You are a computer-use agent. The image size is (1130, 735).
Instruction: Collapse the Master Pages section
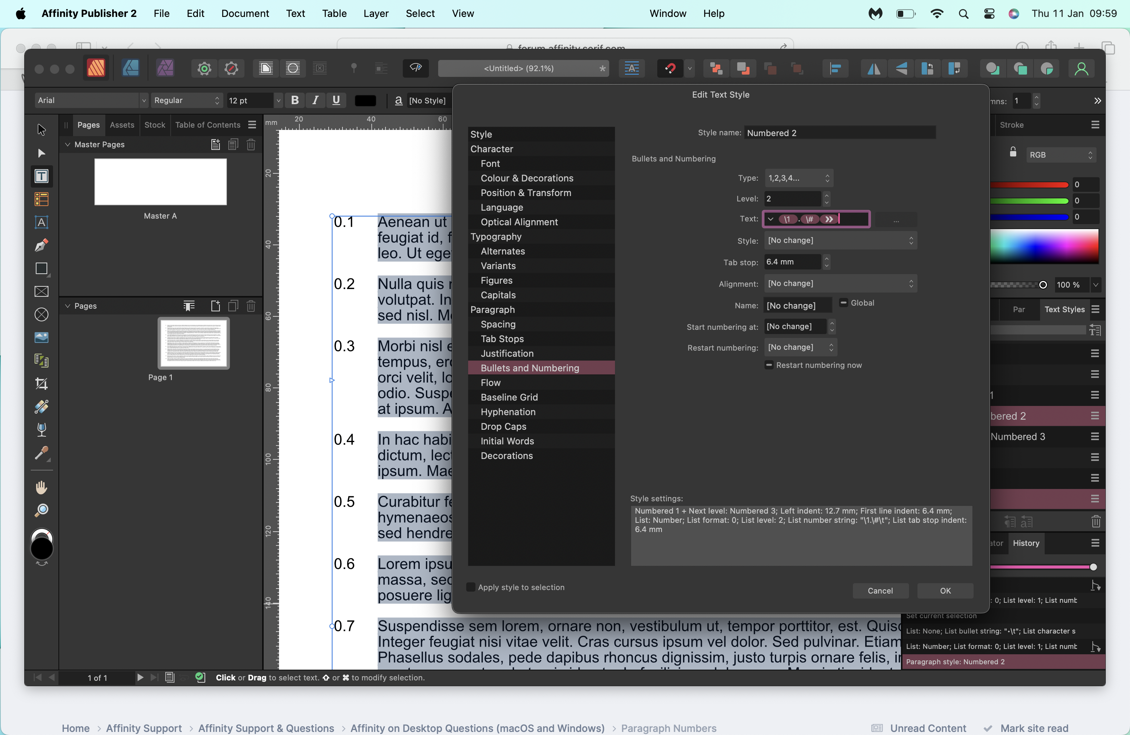(67, 144)
